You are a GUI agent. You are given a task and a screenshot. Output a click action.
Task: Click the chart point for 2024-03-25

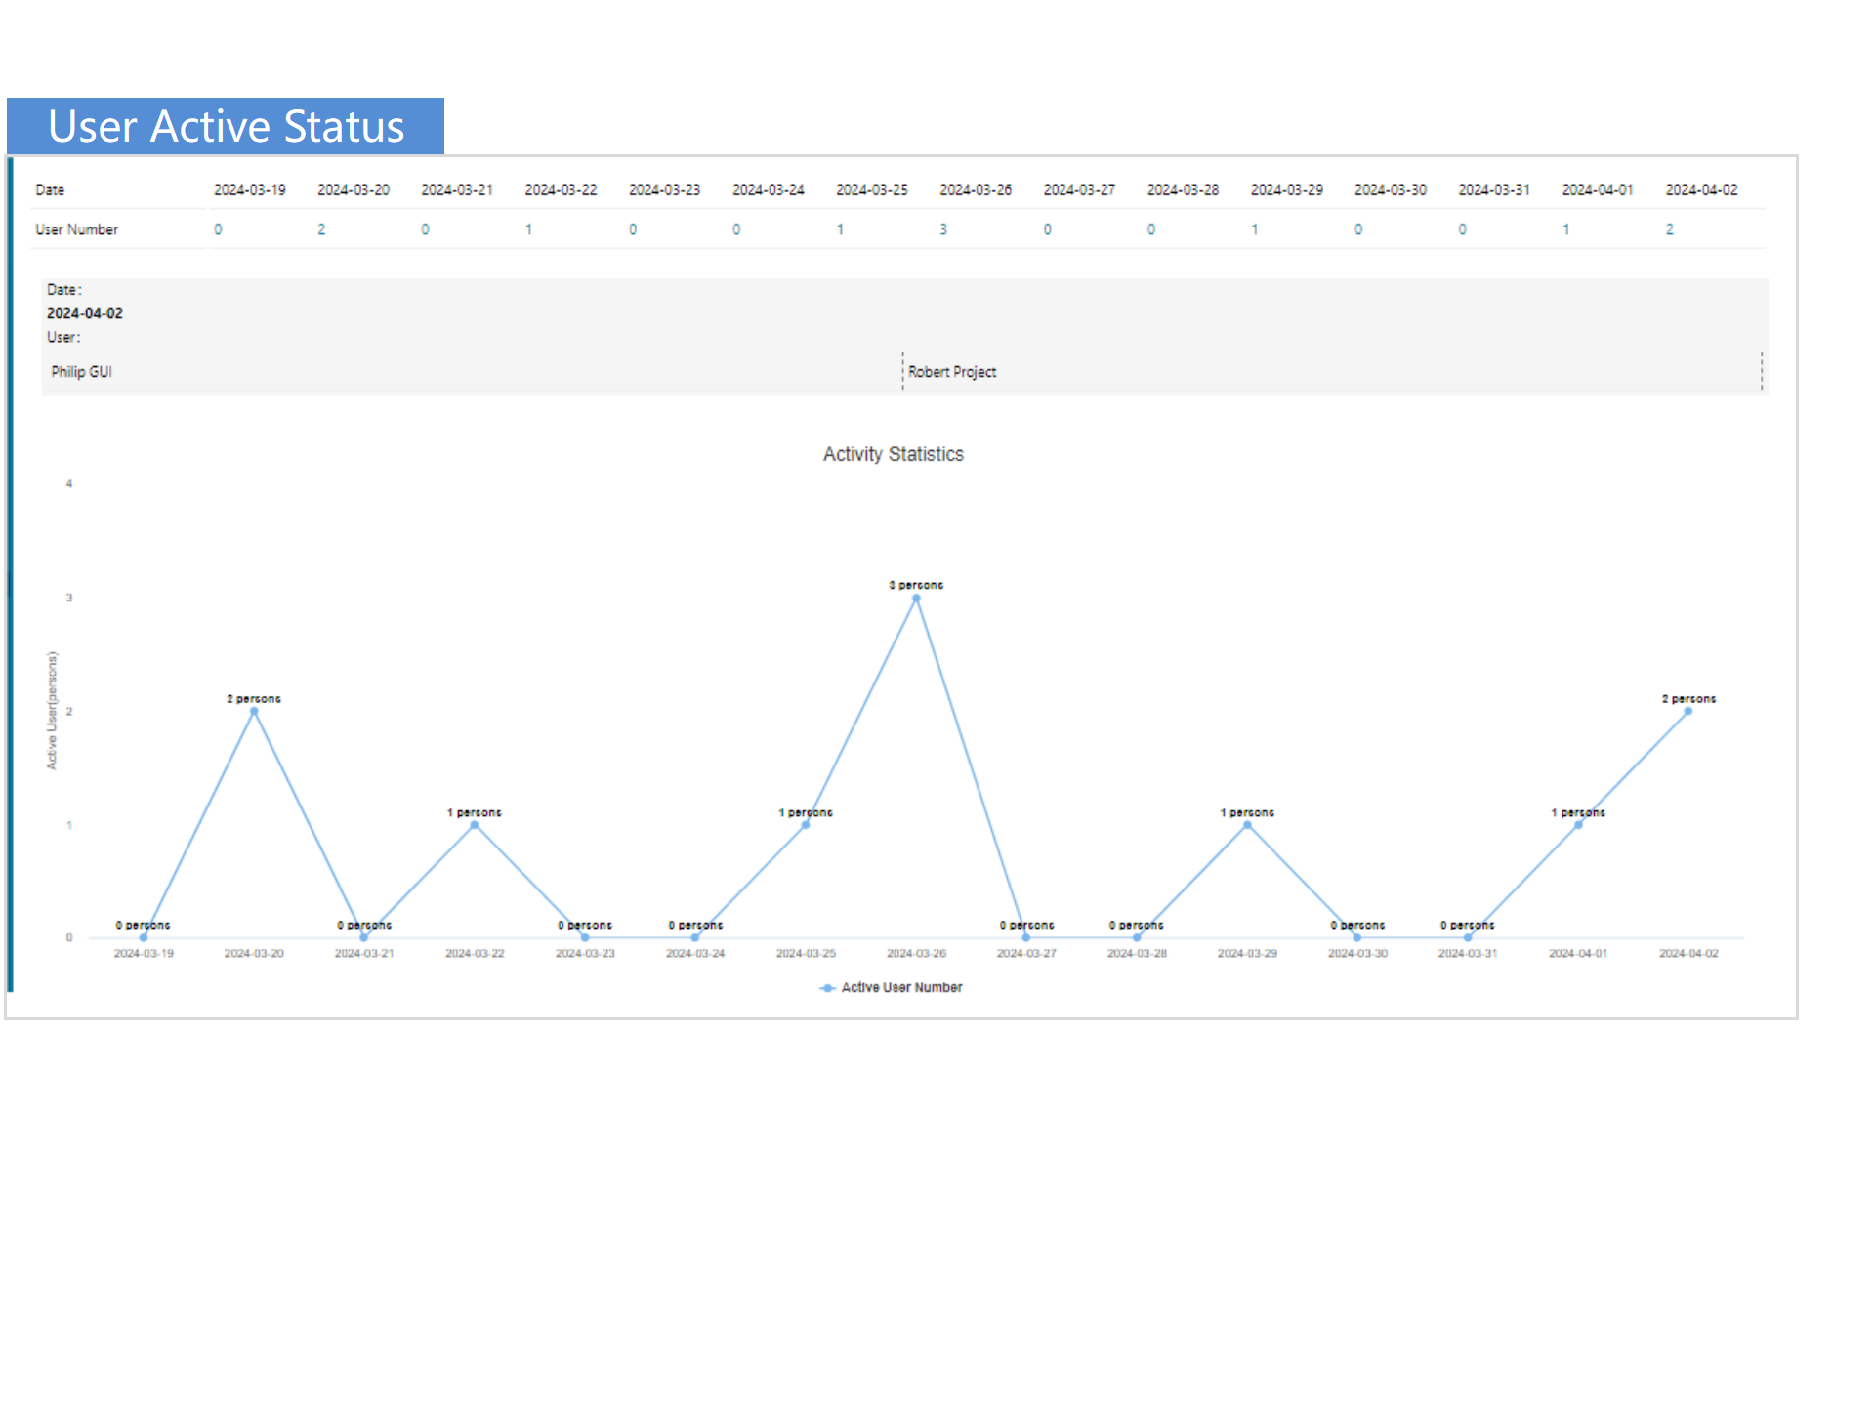tap(806, 825)
